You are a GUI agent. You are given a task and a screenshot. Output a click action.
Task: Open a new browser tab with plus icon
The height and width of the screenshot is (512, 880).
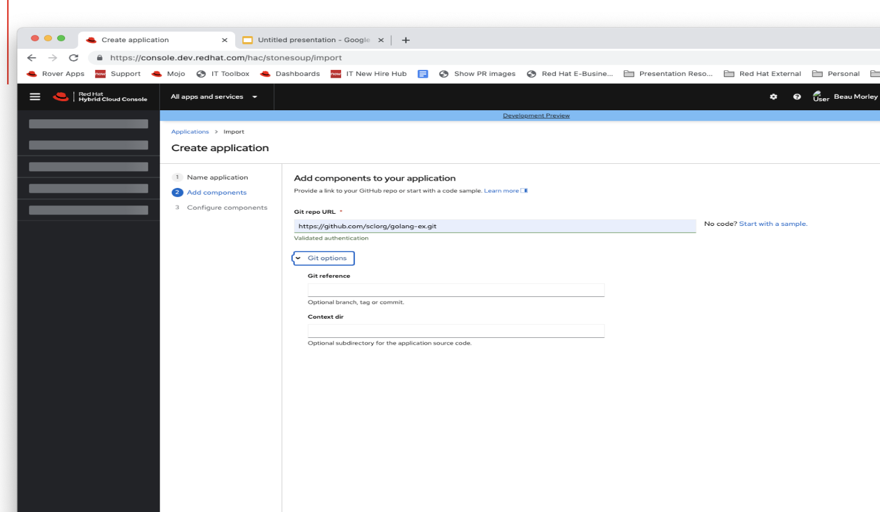406,40
